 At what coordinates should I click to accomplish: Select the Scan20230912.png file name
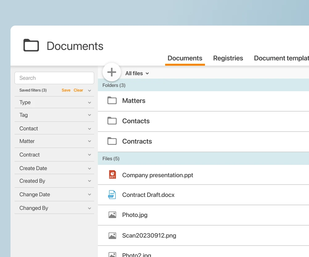click(x=149, y=235)
